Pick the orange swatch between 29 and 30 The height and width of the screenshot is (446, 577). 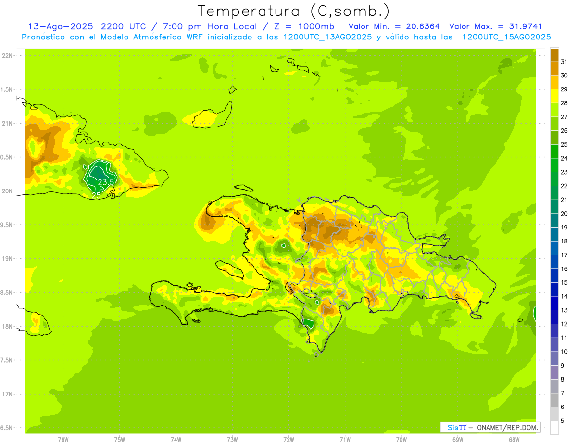pos(554,82)
